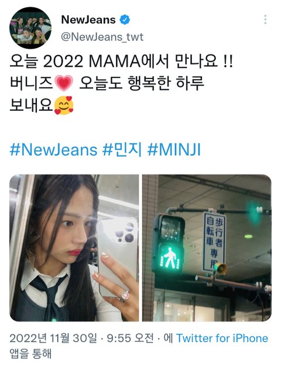Click the blue verified badge beside NewJeans
Screen dimensions: 281x366
[125, 19]
